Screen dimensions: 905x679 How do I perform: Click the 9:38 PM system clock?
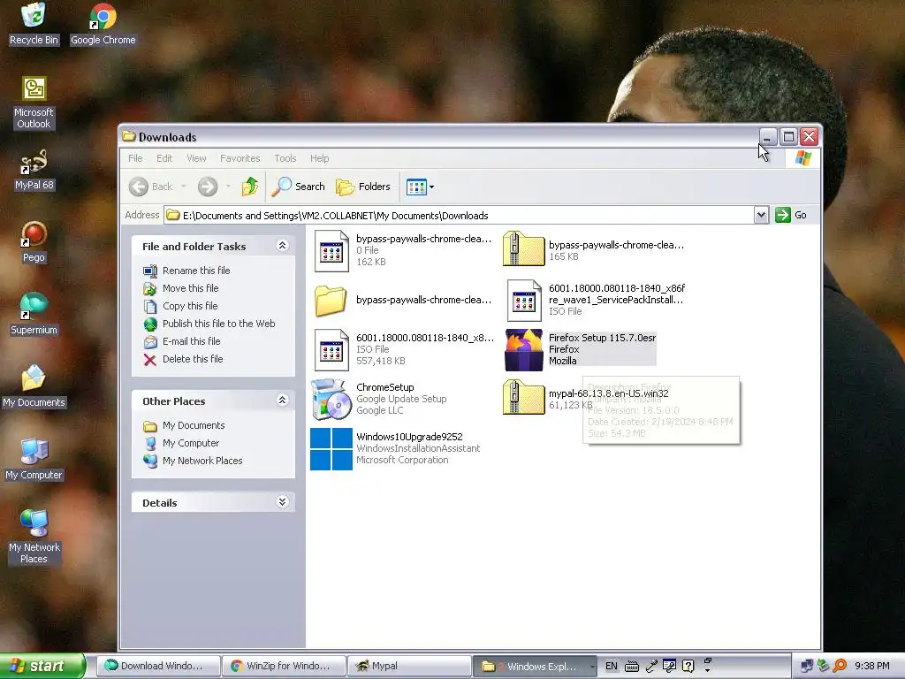(871, 666)
